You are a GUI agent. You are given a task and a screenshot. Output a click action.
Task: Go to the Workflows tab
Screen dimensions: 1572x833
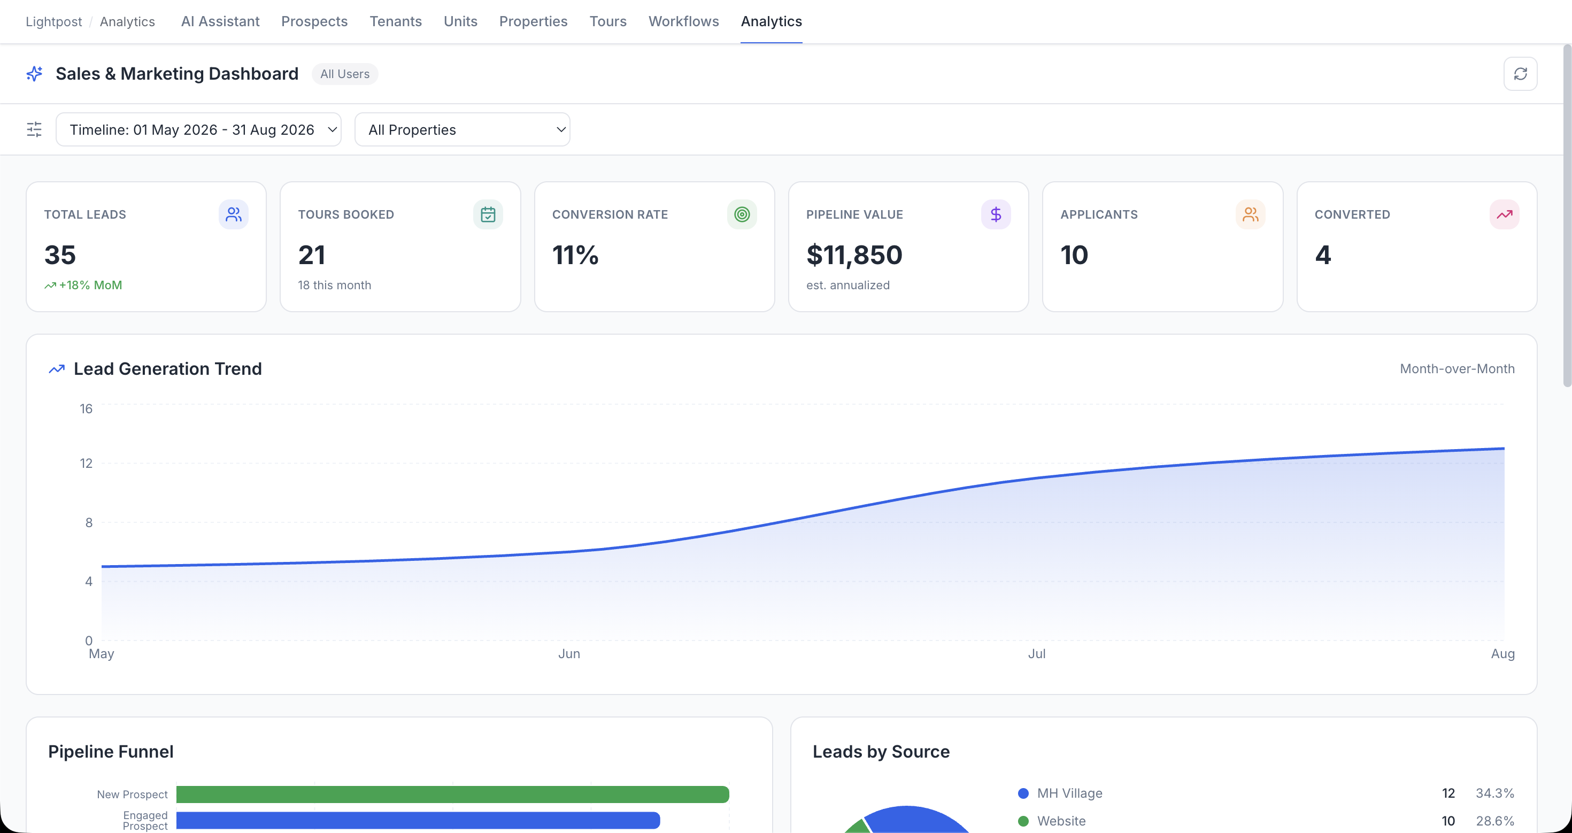coord(683,21)
